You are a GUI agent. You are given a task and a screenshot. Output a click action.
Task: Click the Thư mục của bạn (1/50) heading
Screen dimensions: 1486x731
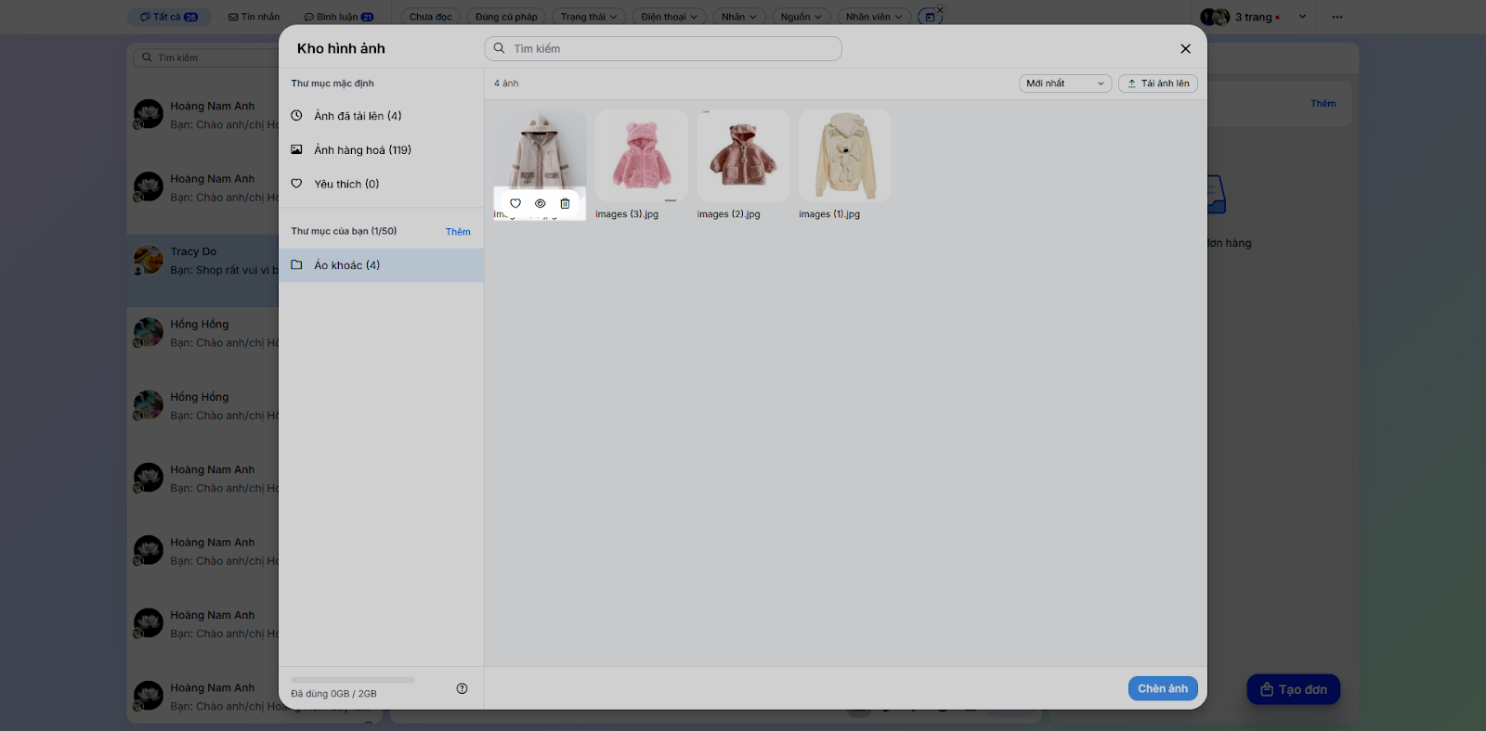(x=344, y=231)
